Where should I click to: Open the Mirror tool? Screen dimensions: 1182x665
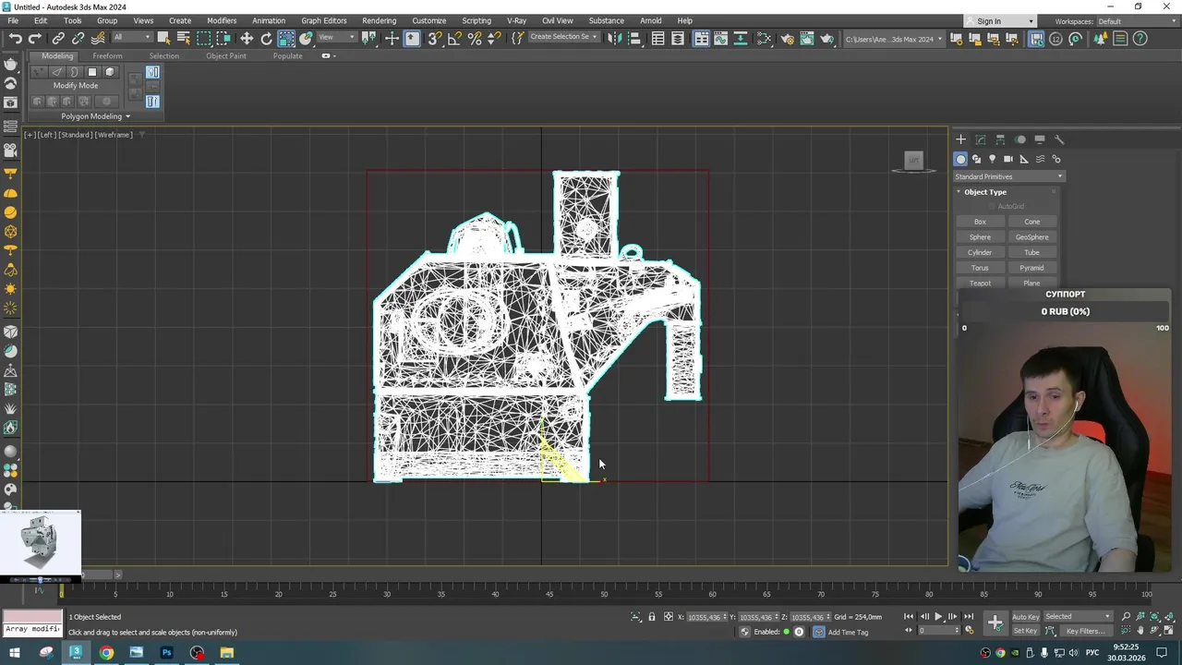(615, 38)
